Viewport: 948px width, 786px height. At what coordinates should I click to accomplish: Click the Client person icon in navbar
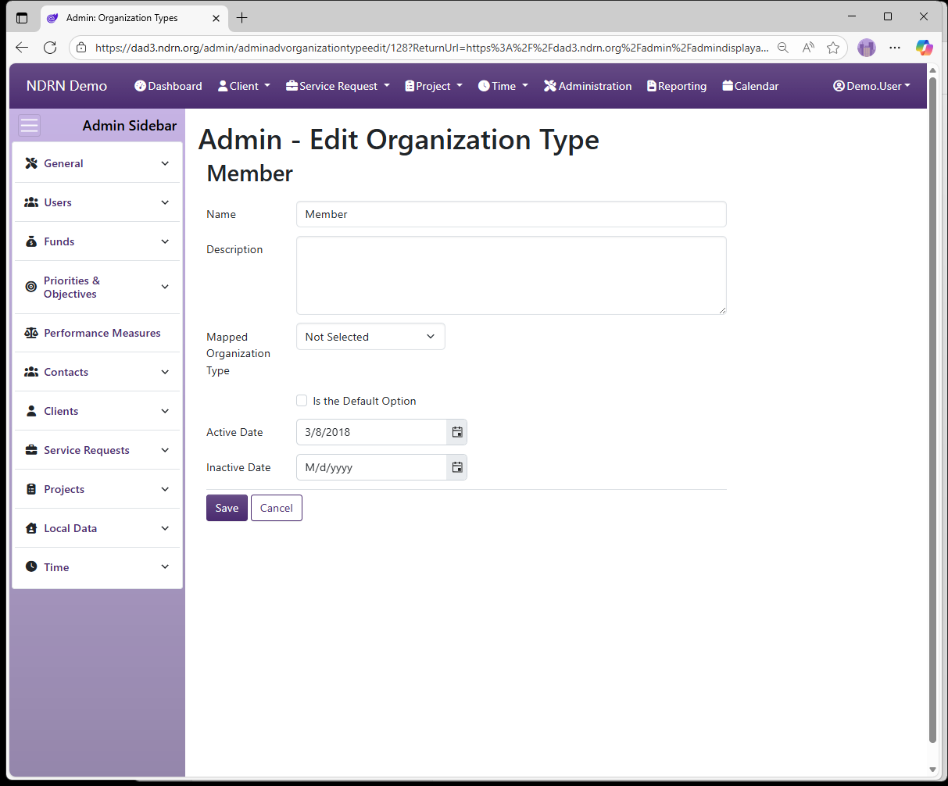223,86
